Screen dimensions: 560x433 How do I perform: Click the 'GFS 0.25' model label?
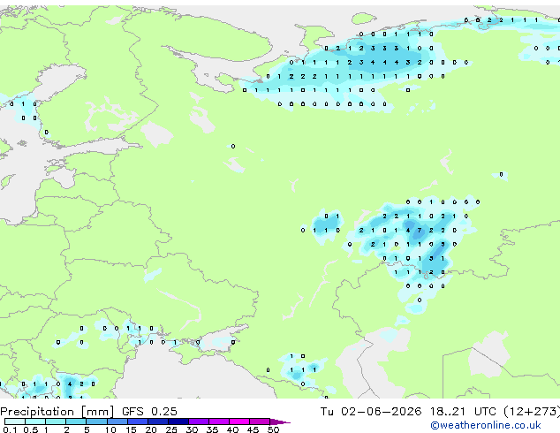coord(149,412)
